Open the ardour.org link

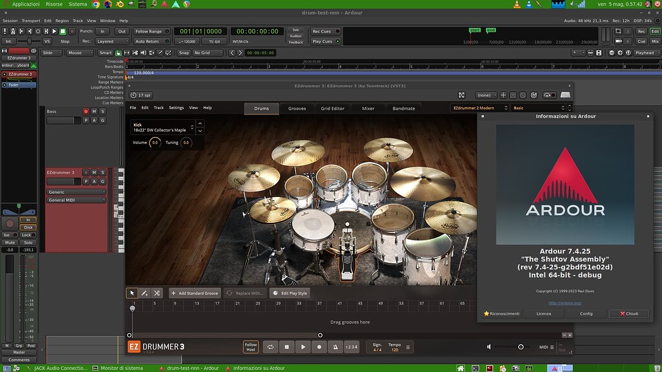click(x=565, y=303)
